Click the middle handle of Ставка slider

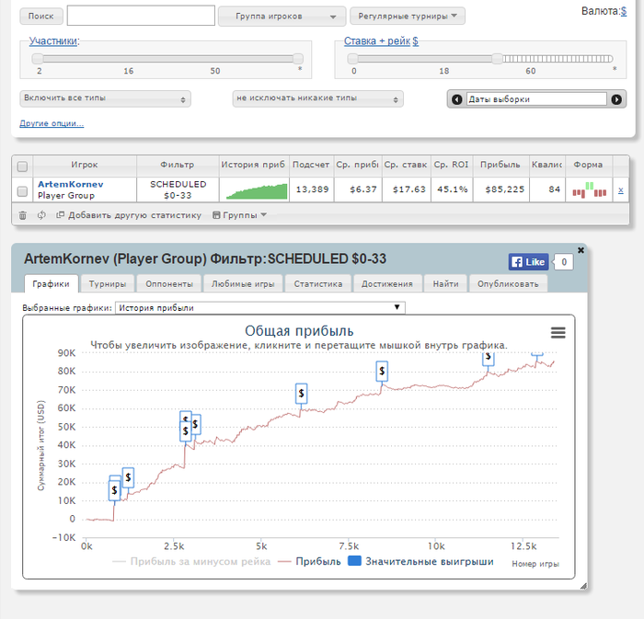point(497,59)
